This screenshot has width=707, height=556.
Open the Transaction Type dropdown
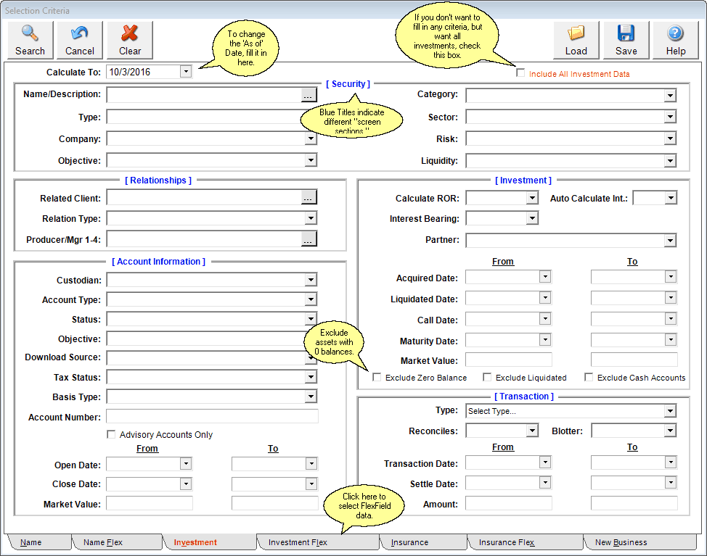(671, 411)
